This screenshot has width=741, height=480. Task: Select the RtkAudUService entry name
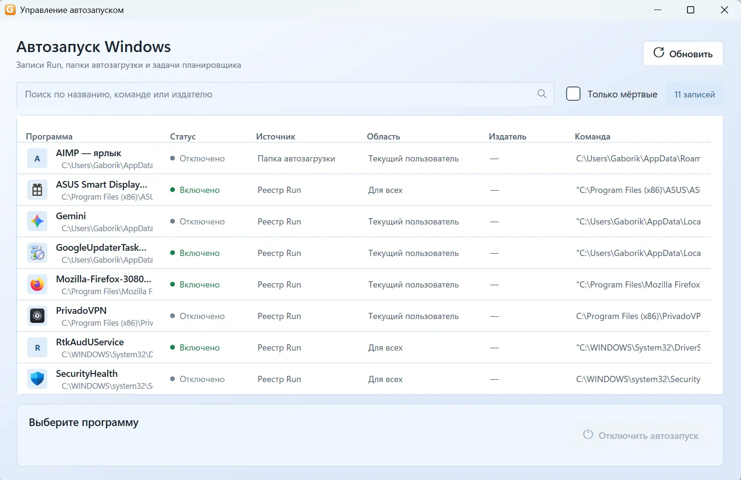coord(90,342)
